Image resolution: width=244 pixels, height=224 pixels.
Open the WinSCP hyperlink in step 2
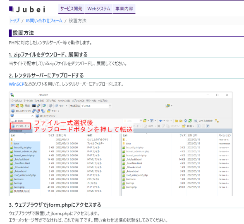point(17,84)
